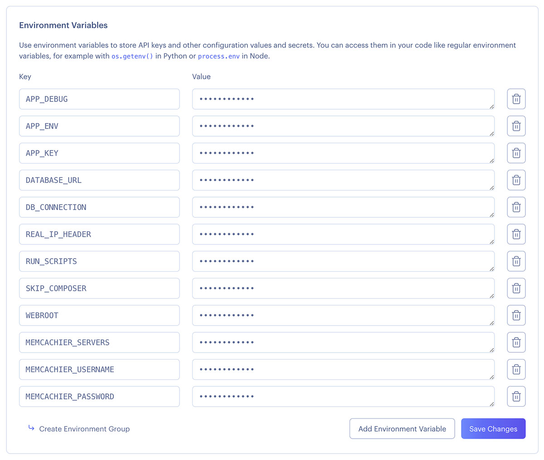Click Save Changes to apply variables
This screenshot has height=460, width=544.
[493, 428]
